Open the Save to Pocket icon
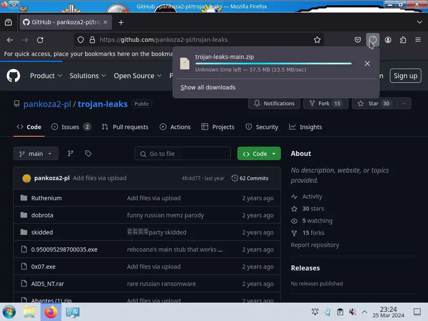428x321 pixels. (x=358, y=40)
